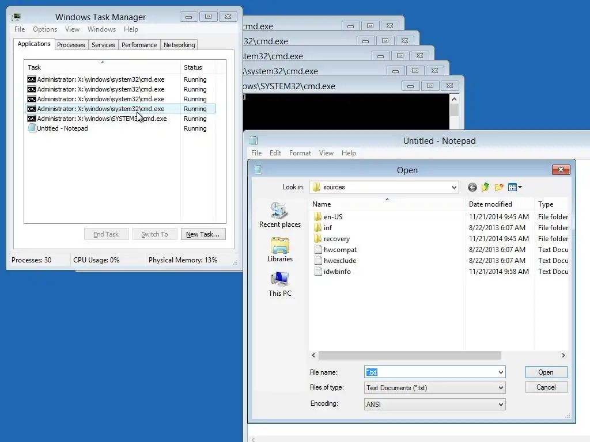590x442 pixels.
Task: Select the en-US folder icon
Action: click(317, 217)
